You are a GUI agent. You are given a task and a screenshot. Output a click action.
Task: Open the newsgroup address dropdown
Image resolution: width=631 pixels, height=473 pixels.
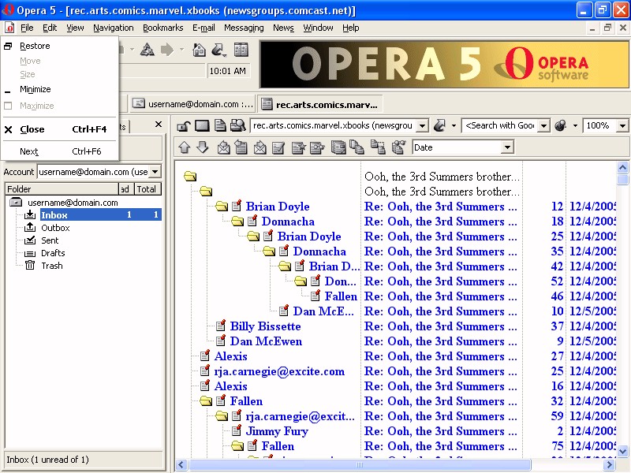[422, 126]
